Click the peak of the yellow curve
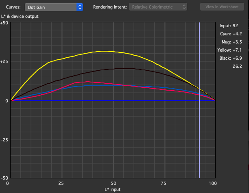 click(x=105, y=51)
